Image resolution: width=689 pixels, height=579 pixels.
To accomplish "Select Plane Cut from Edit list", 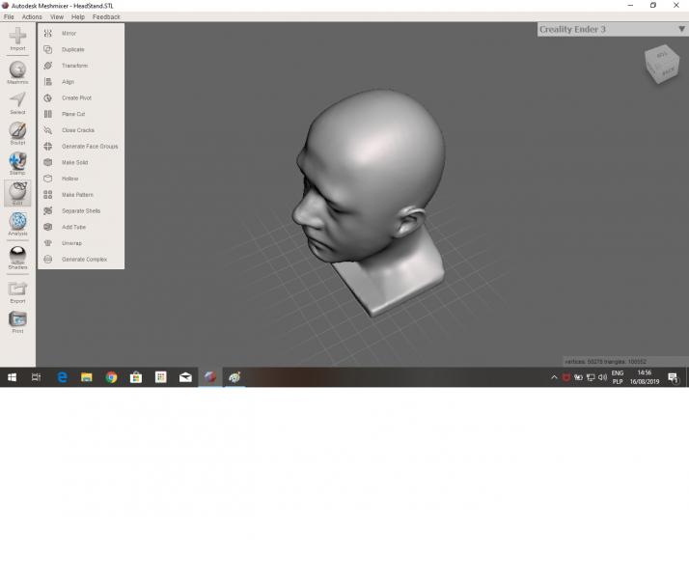I will point(73,114).
